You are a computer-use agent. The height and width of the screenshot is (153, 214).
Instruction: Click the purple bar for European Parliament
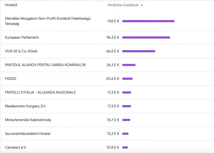(146, 37)
